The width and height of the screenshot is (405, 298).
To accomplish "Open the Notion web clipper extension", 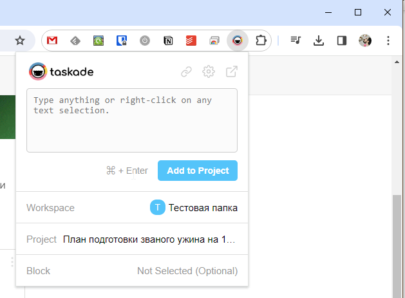I will pyautogui.click(x=168, y=41).
